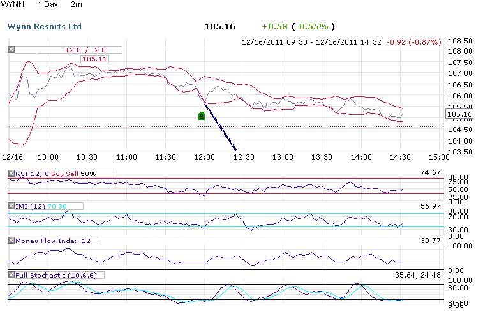Screen dimensions: 490x312
Task: Remove the IMI (12) indicator panel
Action: click(x=11, y=206)
